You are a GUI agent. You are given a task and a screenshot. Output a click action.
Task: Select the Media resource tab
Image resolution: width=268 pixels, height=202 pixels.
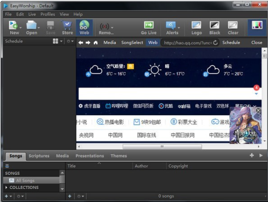[x=62, y=156]
